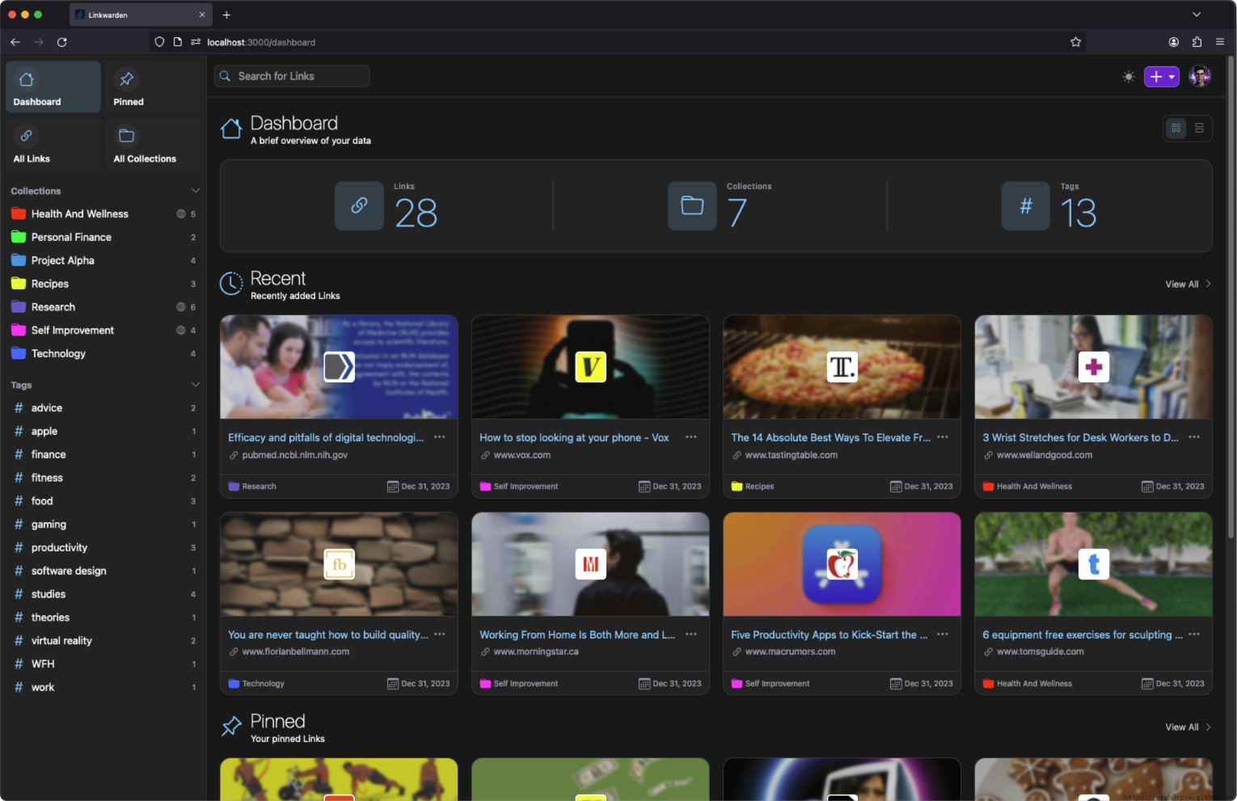Open options for Efficacy and pitfalls card
This screenshot has width=1237, height=801.
(440, 437)
